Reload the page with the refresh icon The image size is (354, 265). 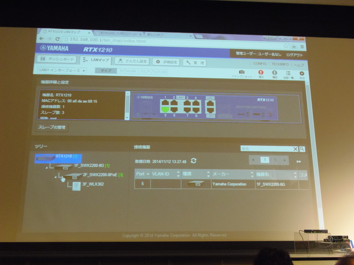click(57, 39)
